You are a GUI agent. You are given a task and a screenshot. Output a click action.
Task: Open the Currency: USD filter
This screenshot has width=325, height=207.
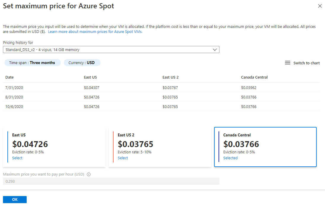82,63
